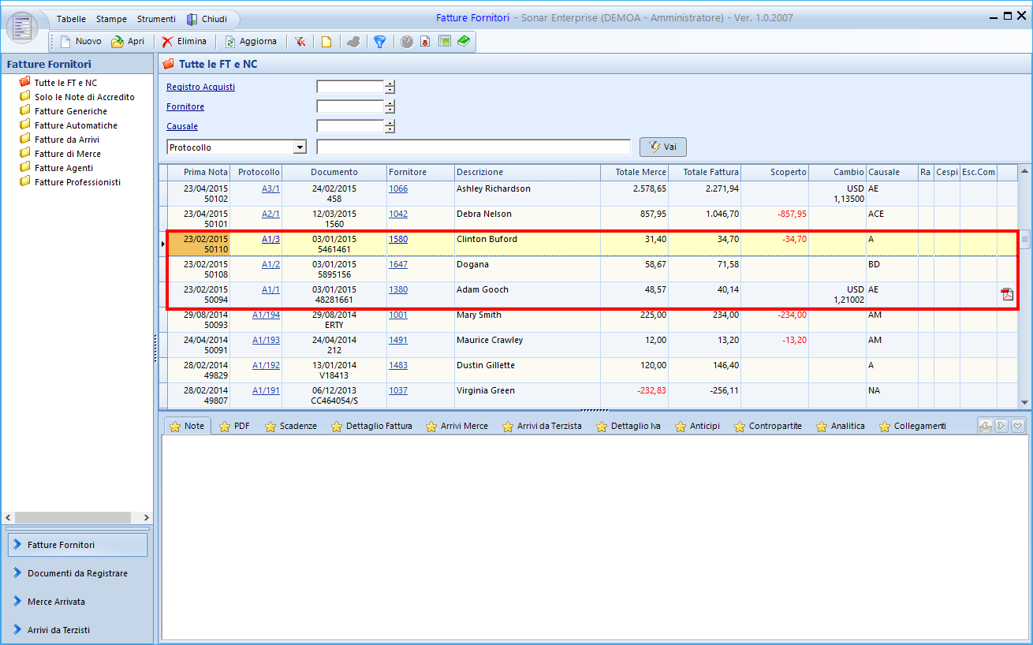Click the Causale field spinner arrows
Viewport: 1033px width, 645px height.
390,126
